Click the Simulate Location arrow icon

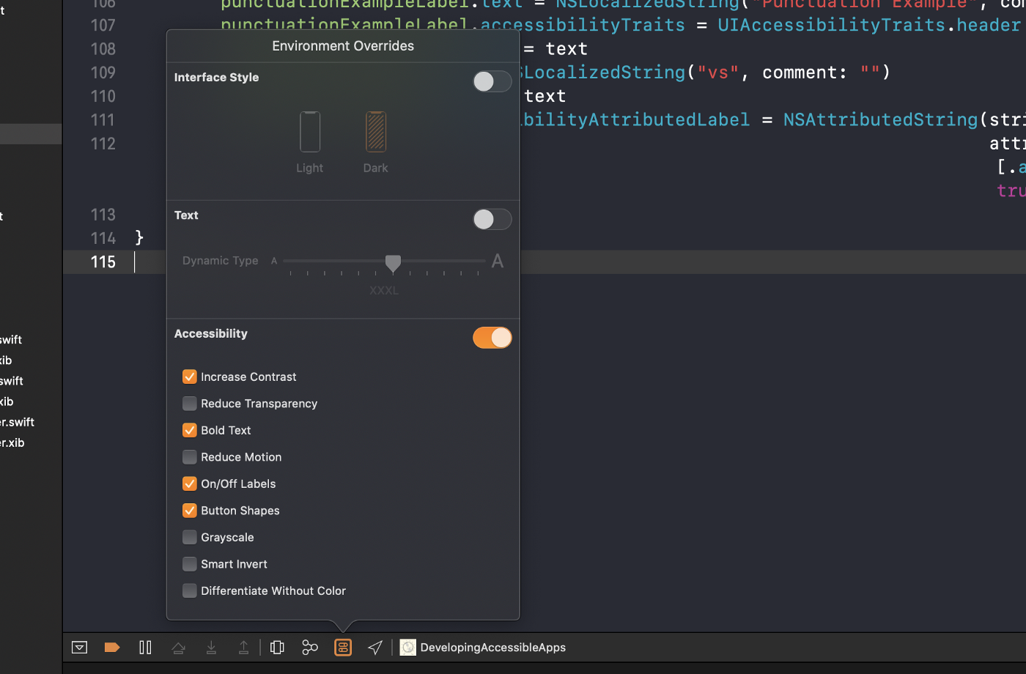pos(375,648)
